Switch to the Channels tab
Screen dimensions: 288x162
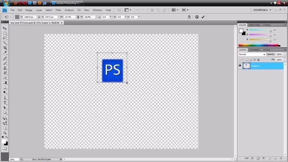[x=255, y=50]
